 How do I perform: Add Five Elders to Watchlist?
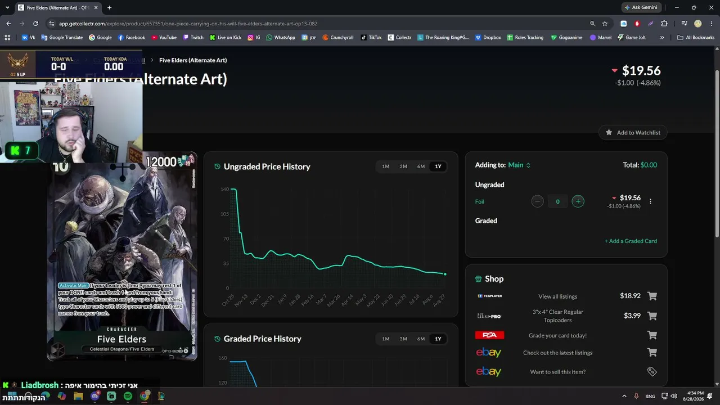click(x=633, y=133)
